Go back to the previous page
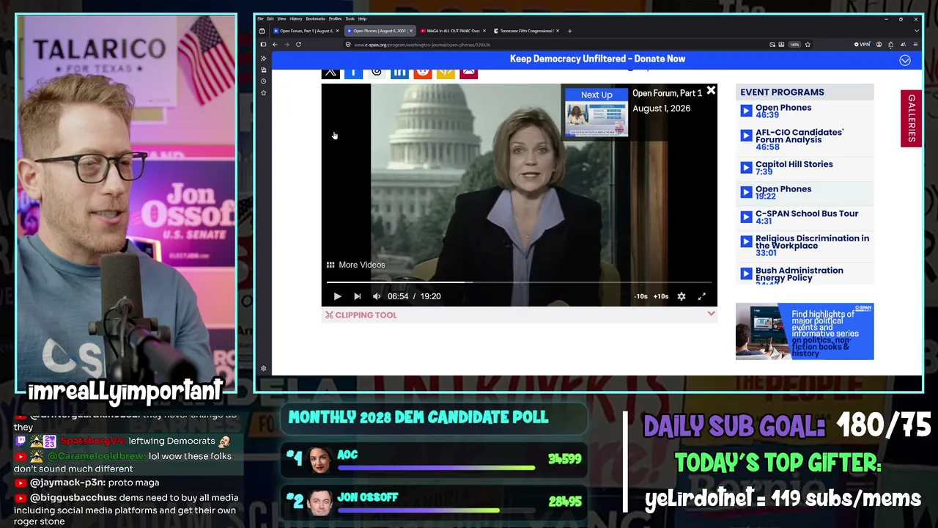The image size is (938, 528). point(275,45)
